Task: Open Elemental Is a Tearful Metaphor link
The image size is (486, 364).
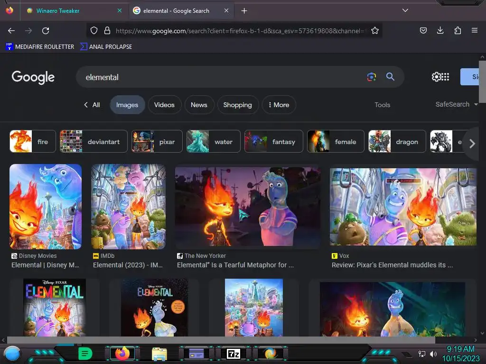Action: click(235, 265)
